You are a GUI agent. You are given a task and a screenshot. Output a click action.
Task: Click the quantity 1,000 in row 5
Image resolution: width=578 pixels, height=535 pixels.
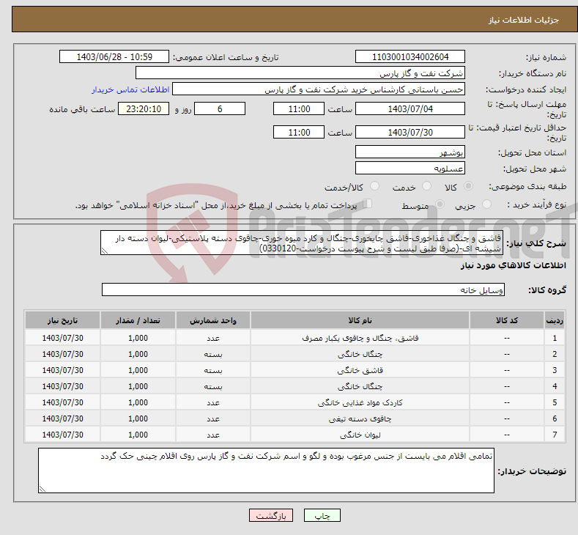tap(138, 402)
